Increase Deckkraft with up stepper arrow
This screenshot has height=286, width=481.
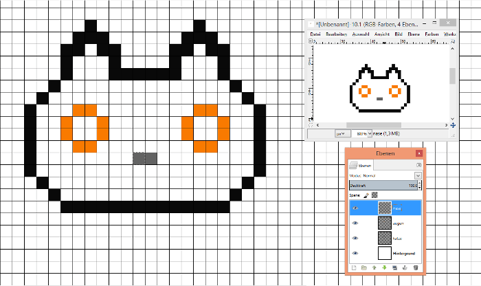(x=420, y=183)
